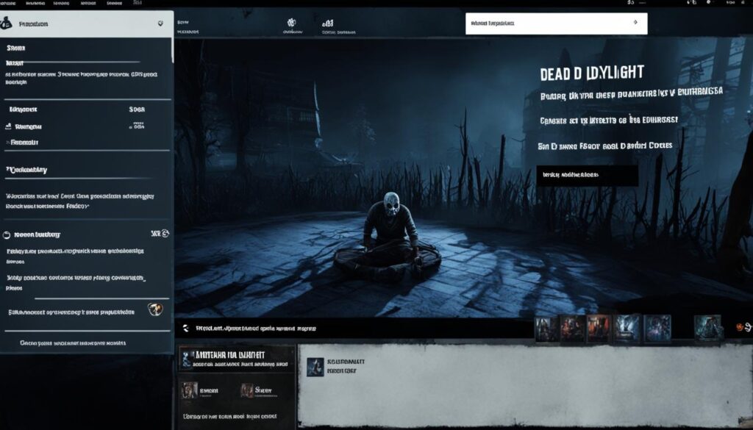753x430 pixels.
Task: Click the back arrow icon below hero image
Action: point(186,329)
